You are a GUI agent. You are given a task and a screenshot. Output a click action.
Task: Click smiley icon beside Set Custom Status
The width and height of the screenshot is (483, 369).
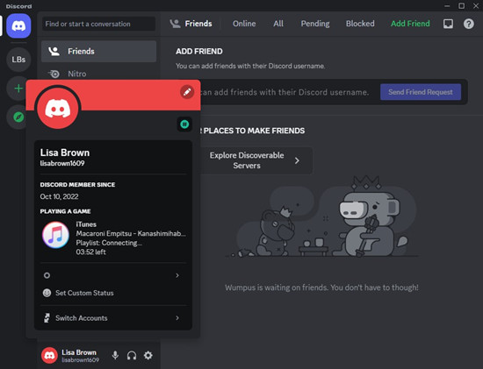pos(47,293)
